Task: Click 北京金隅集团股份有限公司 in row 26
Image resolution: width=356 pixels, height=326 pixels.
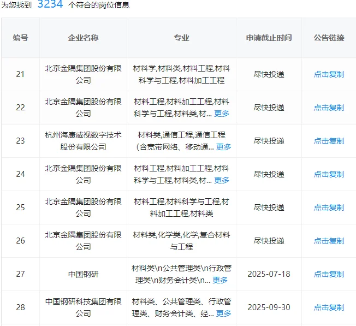Action: pos(84,241)
